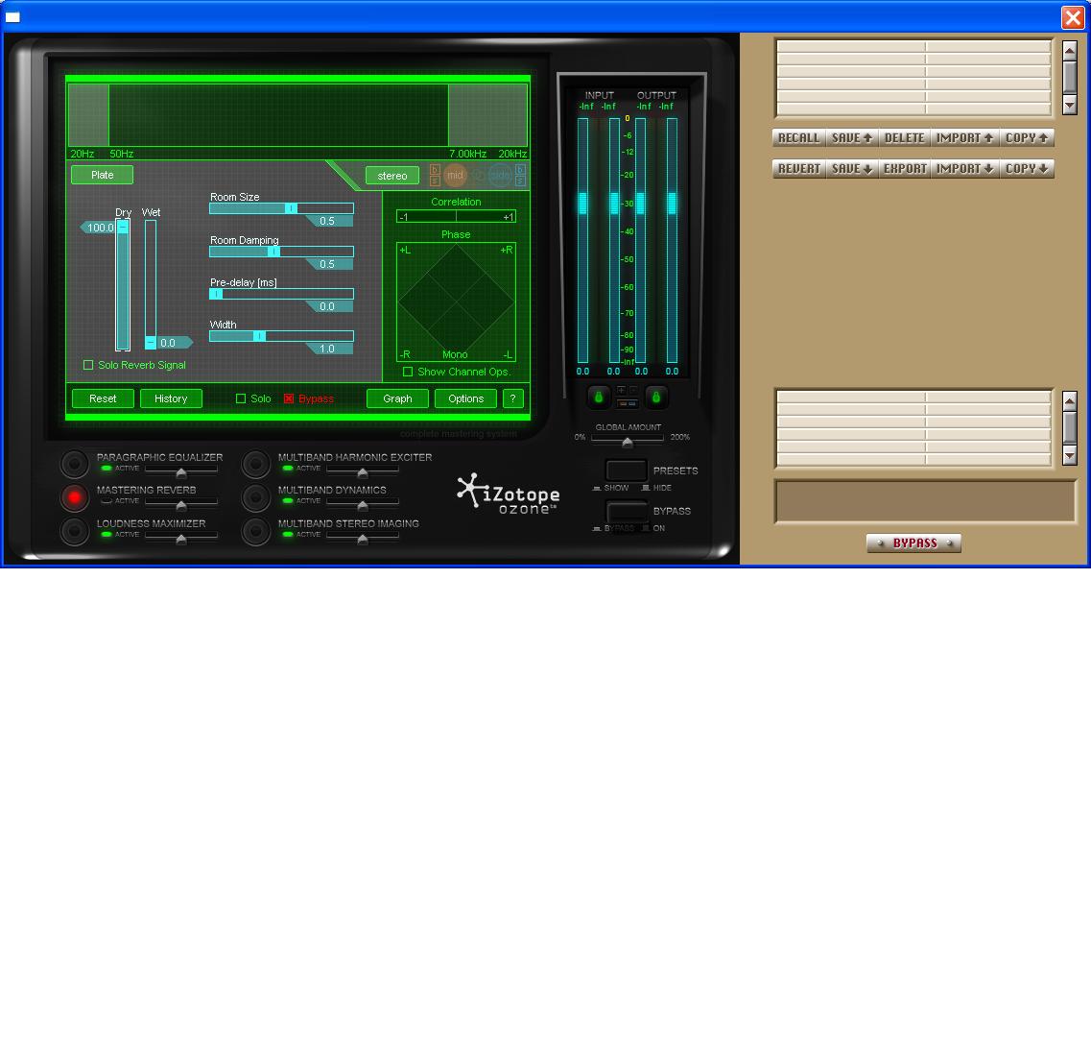This screenshot has width=1091, height=1061.
Task: Click the blue side channel circle
Action: (x=500, y=176)
